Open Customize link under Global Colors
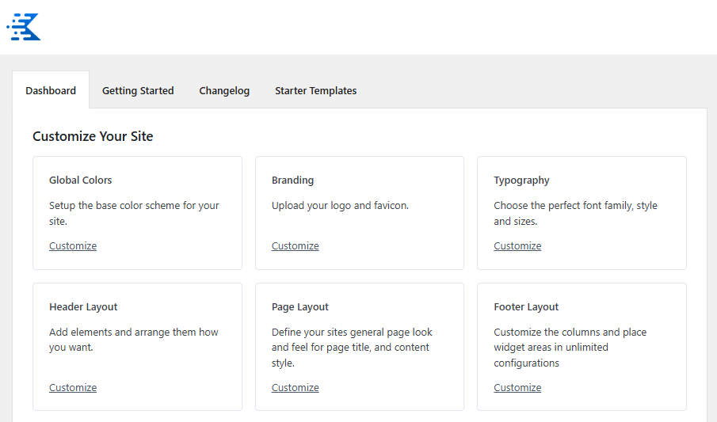Viewport: 717px width, 422px height. 73,246
